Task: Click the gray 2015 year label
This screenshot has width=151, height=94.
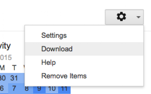Action: (6, 57)
